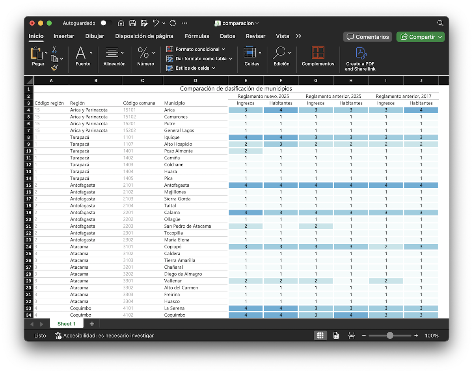Viewport: 473px width, 373px height.
Task: Open the Comentarios button
Action: coord(367,37)
